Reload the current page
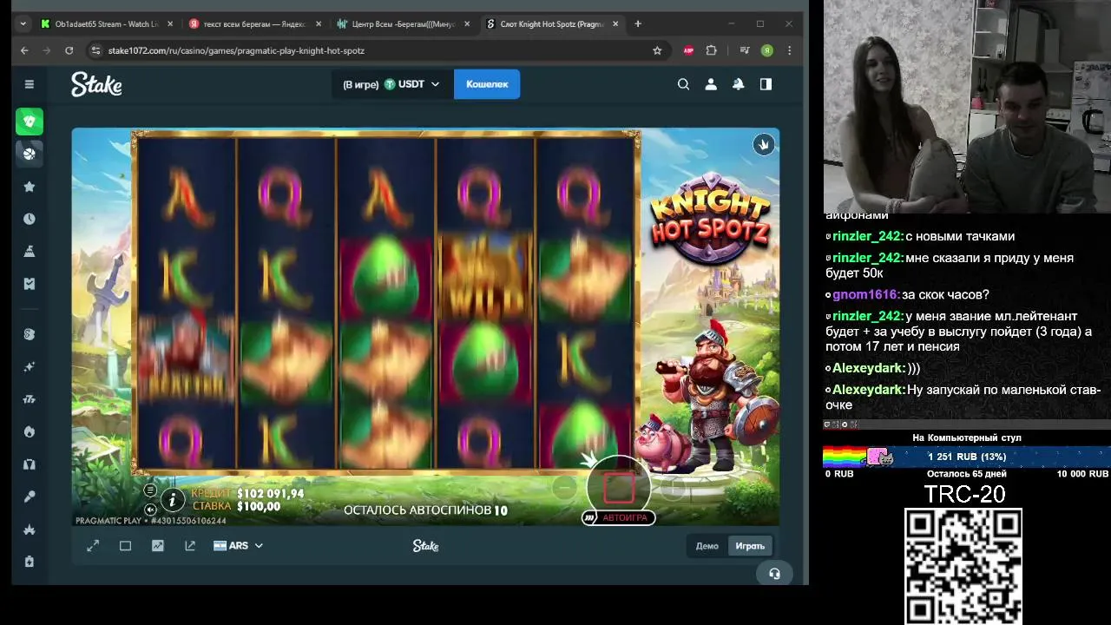Screen dimensions: 1111x625 click(x=69, y=50)
